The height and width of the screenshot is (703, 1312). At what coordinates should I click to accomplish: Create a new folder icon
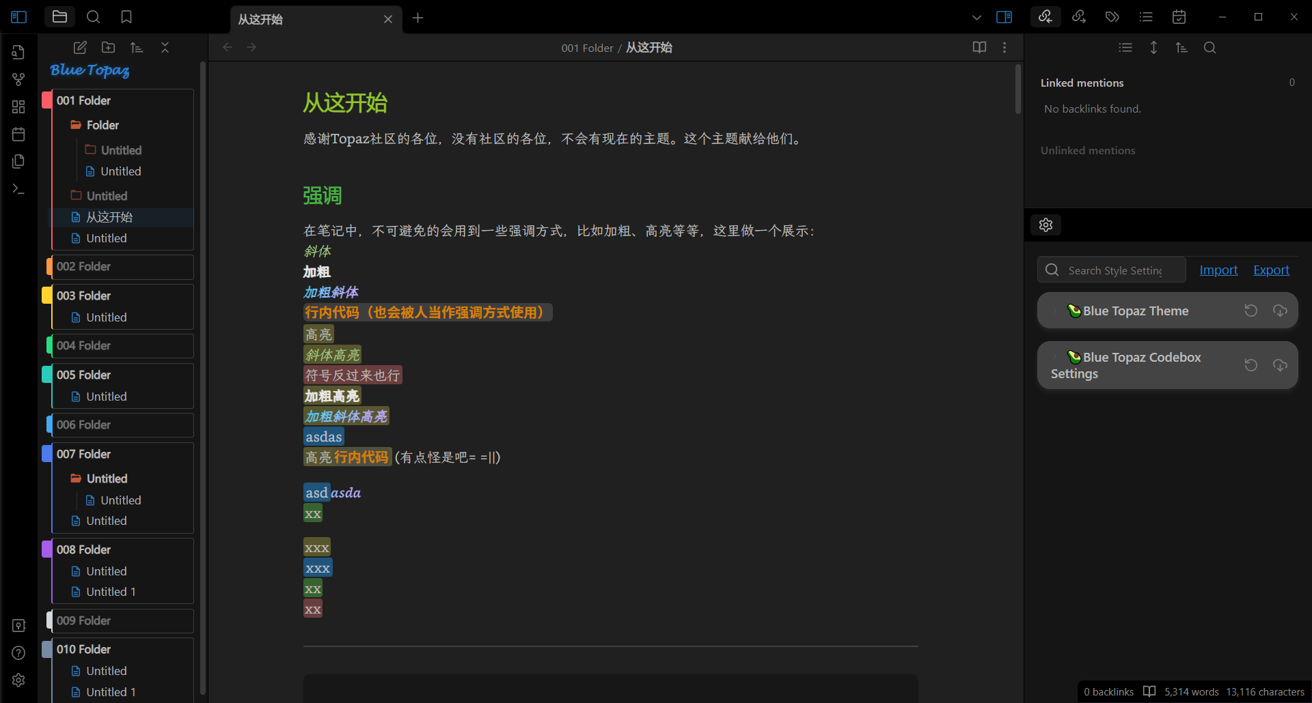(108, 47)
